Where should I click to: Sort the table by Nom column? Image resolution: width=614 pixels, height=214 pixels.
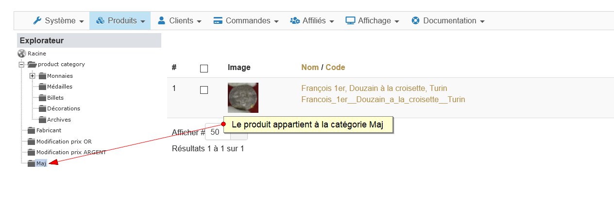[310, 67]
